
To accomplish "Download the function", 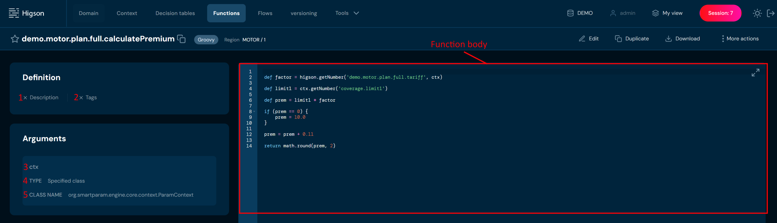I will pyautogui.click(x=683, y=39).
